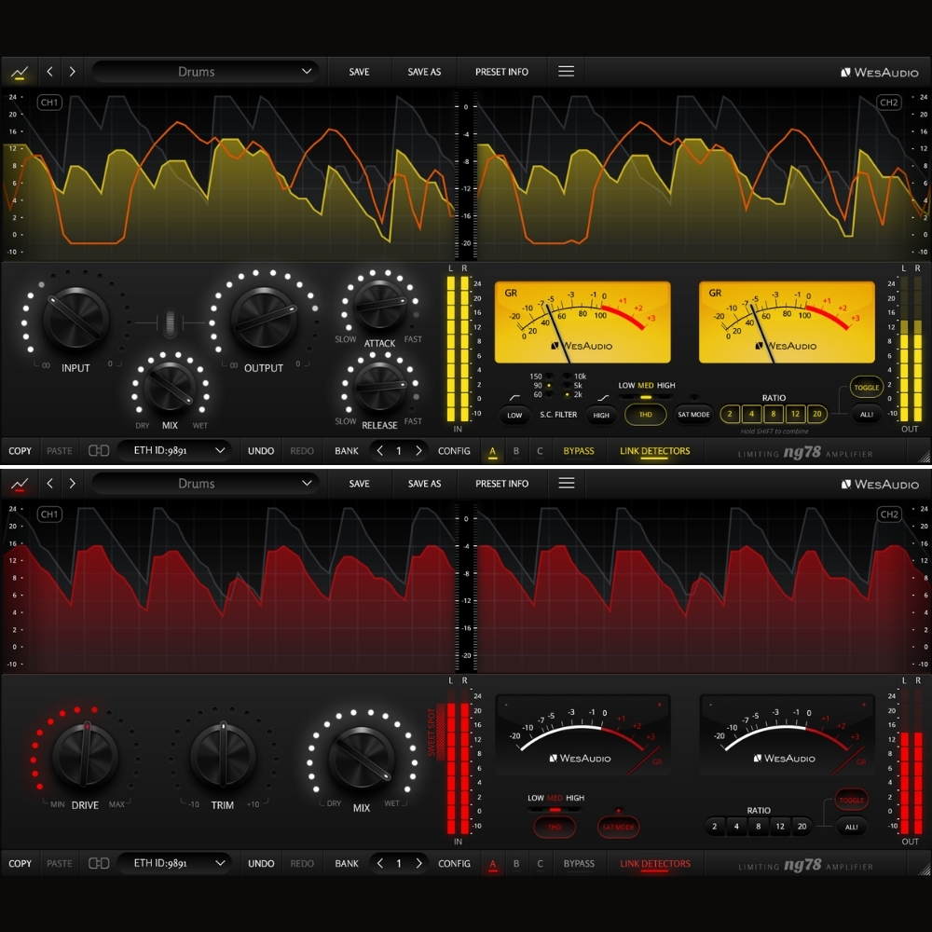Enable LINK DETECTORS
This screenshot has height=932, width=932.
[x=653, y=450]
